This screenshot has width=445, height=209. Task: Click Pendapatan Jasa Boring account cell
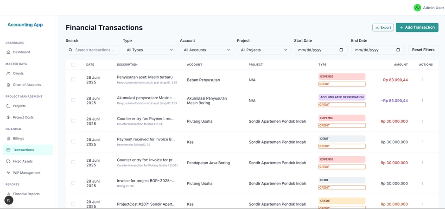pyautogui.click(x=208, y=163)
